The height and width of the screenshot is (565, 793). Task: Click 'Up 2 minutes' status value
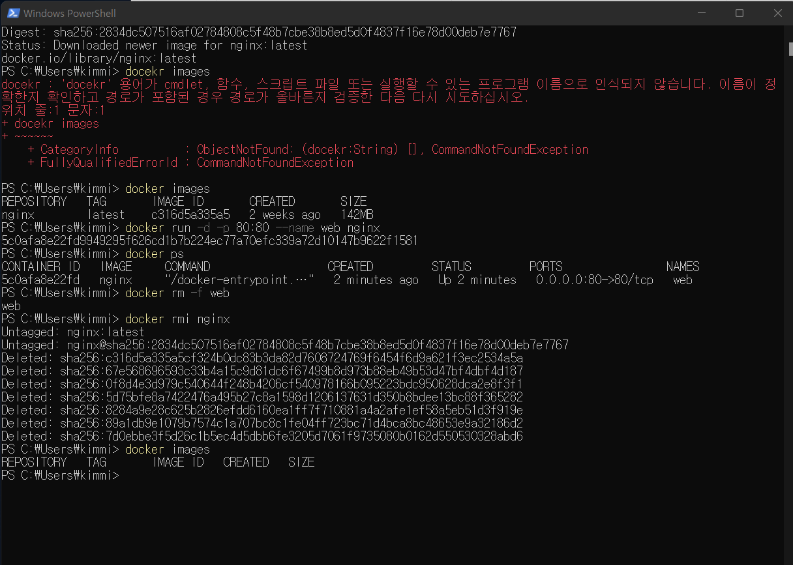477,280
